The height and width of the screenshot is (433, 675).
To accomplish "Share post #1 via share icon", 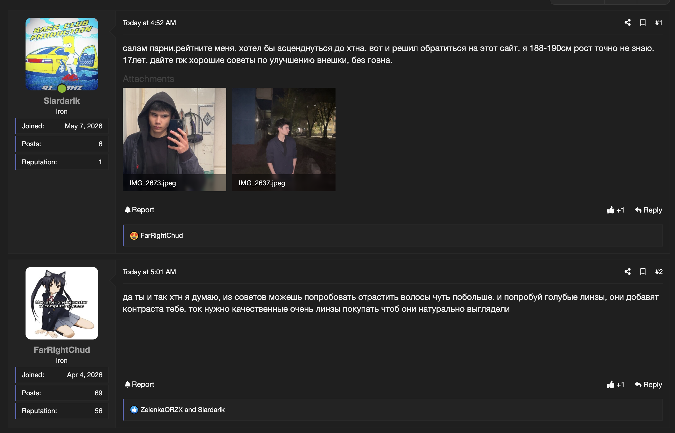I will 628,23.
